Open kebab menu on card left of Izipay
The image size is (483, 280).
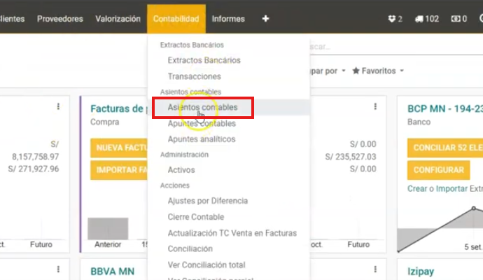coord(375,269)
